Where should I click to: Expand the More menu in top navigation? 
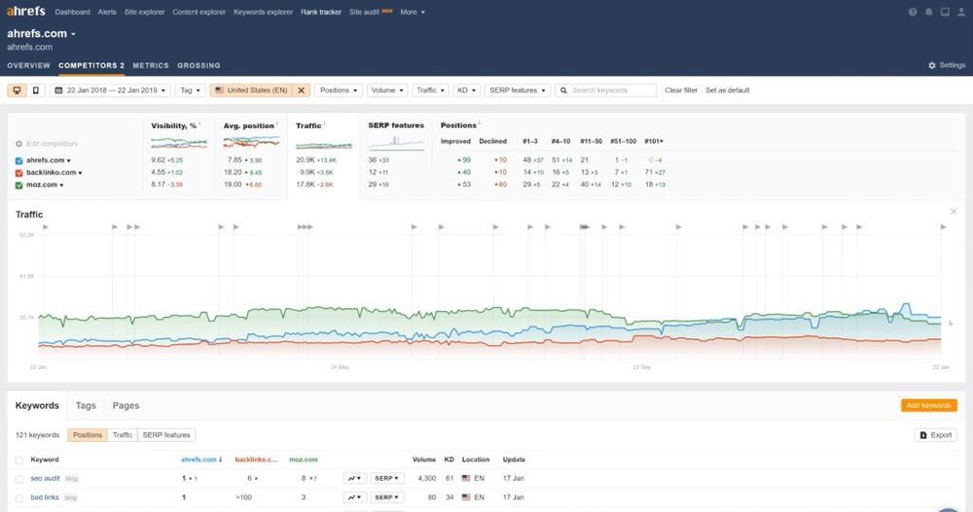coord(413,12)
